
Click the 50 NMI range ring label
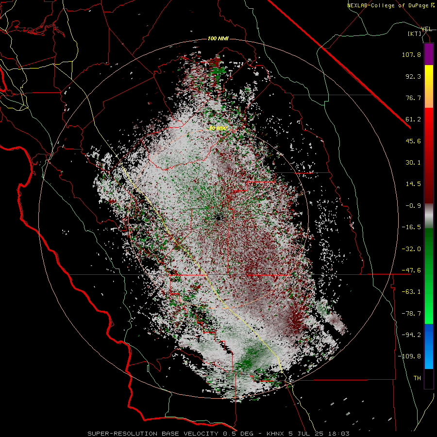[218, 128]
